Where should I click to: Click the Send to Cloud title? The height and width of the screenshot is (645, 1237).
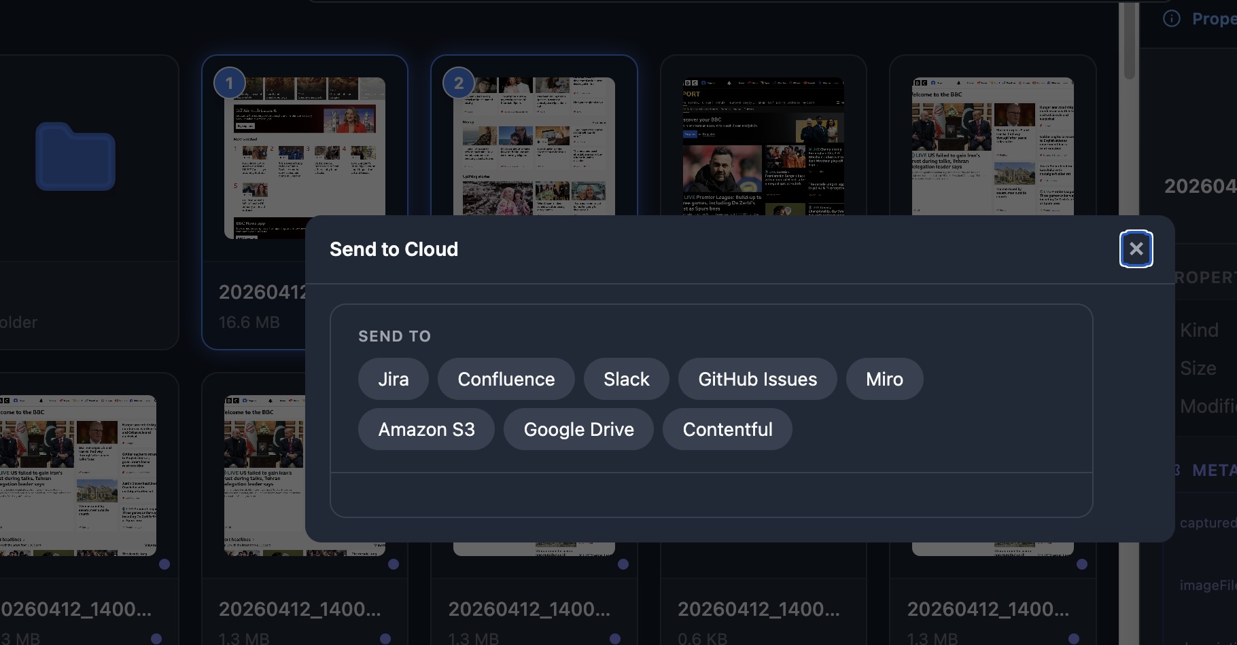(394, 249)
